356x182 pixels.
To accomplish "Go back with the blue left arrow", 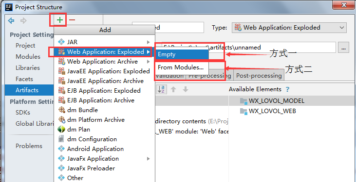I will (x=11, y=21).
